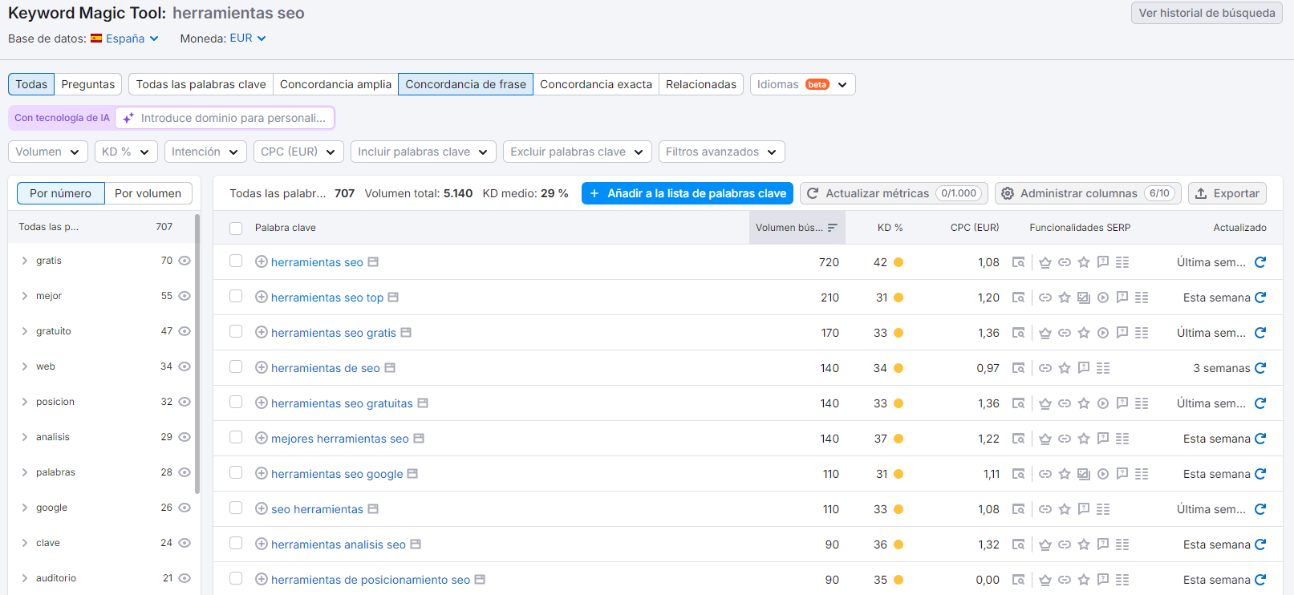Select the 'Concordancia amplia' tab
1294x595 pixels.
coord(335,84)
